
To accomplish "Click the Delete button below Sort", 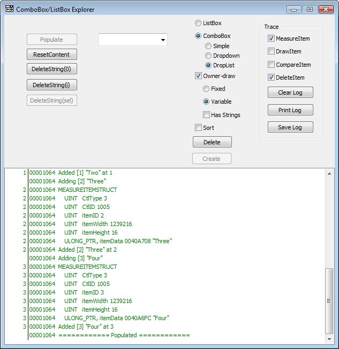I will click(212, 142).
